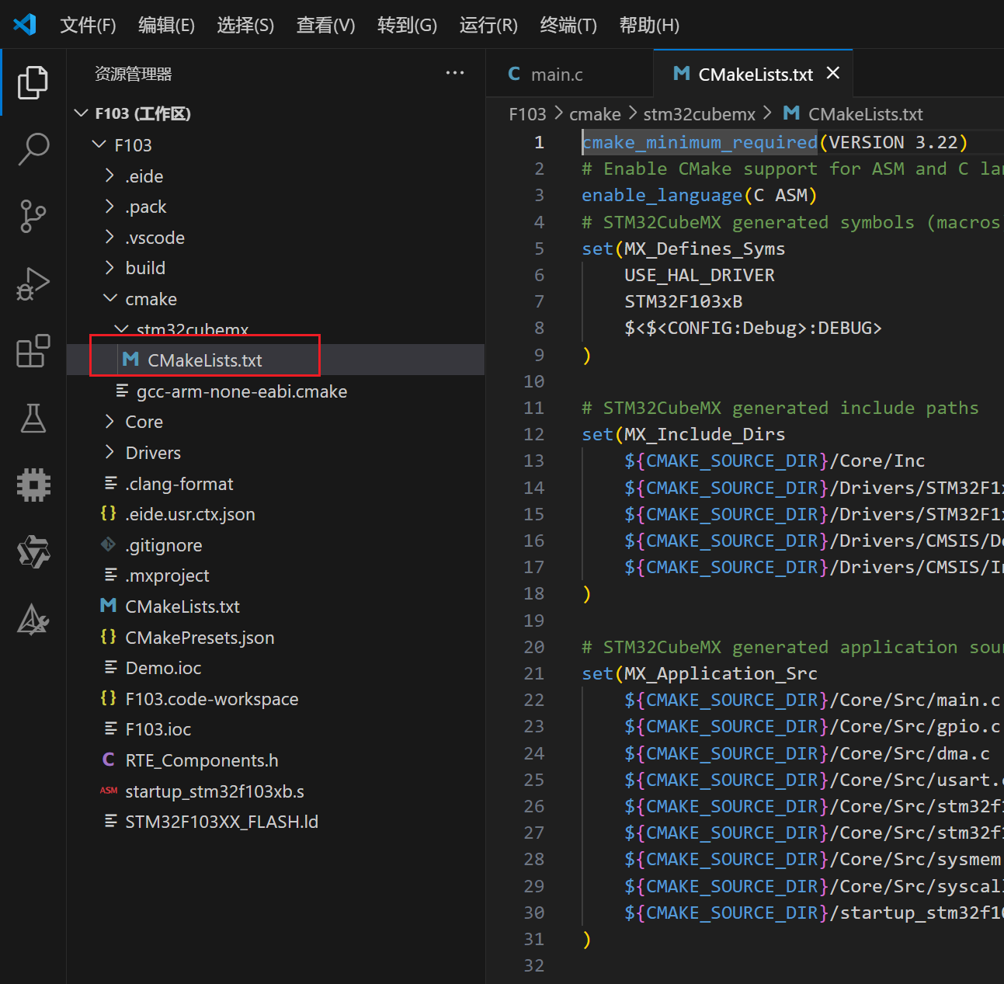Open the 终端(T) menu
Screen dimensions: 1004x984
point(568,25)
